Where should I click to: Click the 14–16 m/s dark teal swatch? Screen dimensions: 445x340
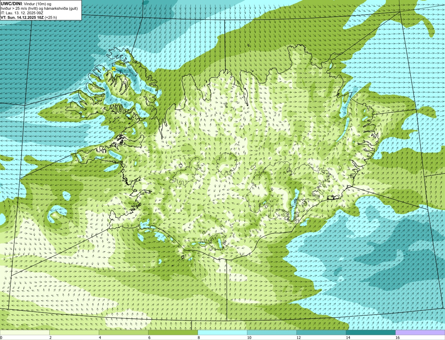pyautogui.click(x=371, y=333)
